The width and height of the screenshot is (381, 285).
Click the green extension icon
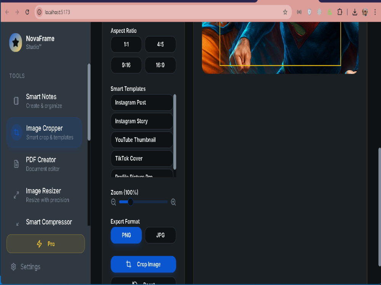330,12
